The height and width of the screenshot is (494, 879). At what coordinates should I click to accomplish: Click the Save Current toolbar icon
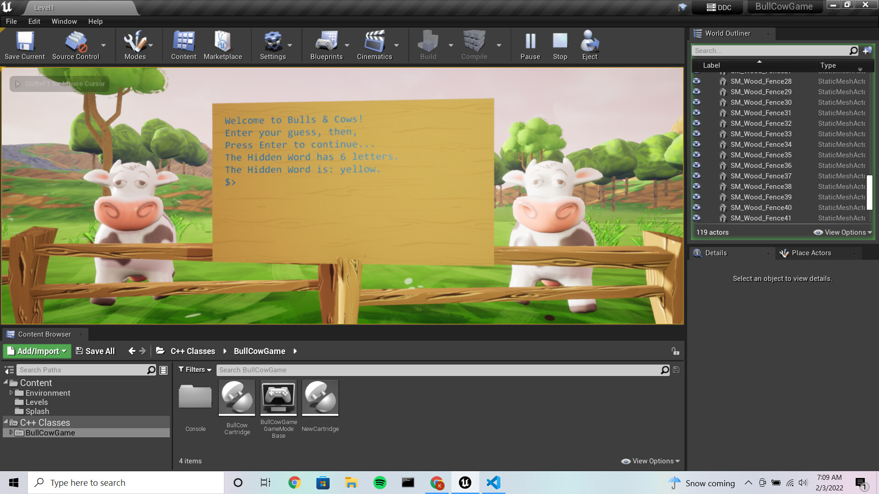[x=25, y=45]
